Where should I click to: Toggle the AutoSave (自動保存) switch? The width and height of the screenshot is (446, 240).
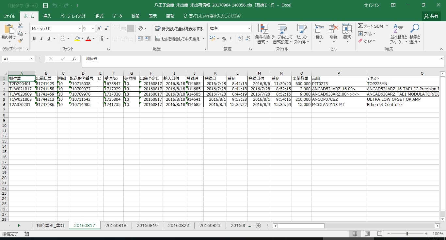click(31, 6)
